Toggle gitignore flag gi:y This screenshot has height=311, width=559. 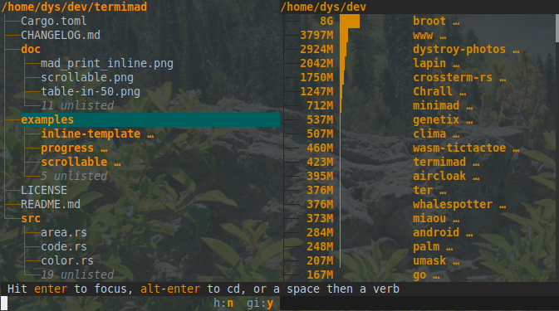coord(260,304)
